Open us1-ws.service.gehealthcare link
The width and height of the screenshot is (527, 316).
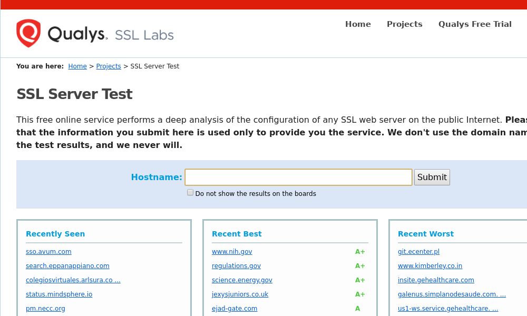(x=448, y=308)
